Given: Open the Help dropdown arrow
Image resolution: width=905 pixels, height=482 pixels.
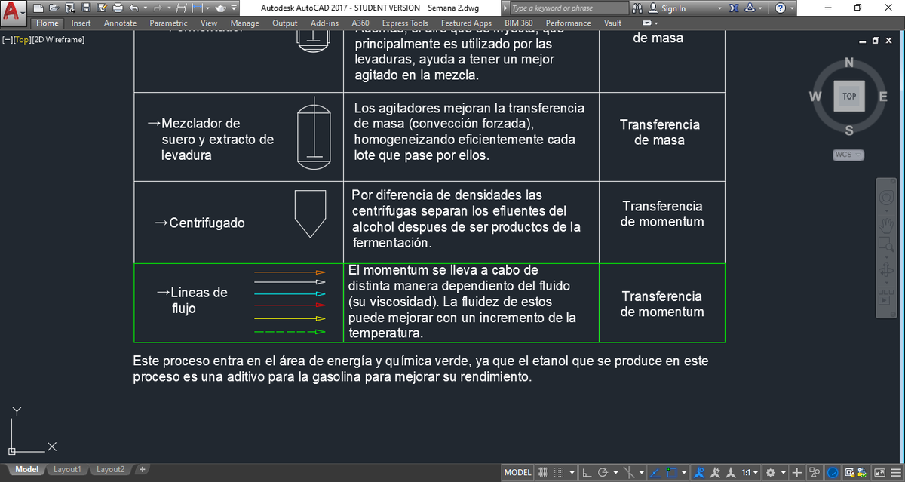Looking at the screenshot, I should coord(791,8).
